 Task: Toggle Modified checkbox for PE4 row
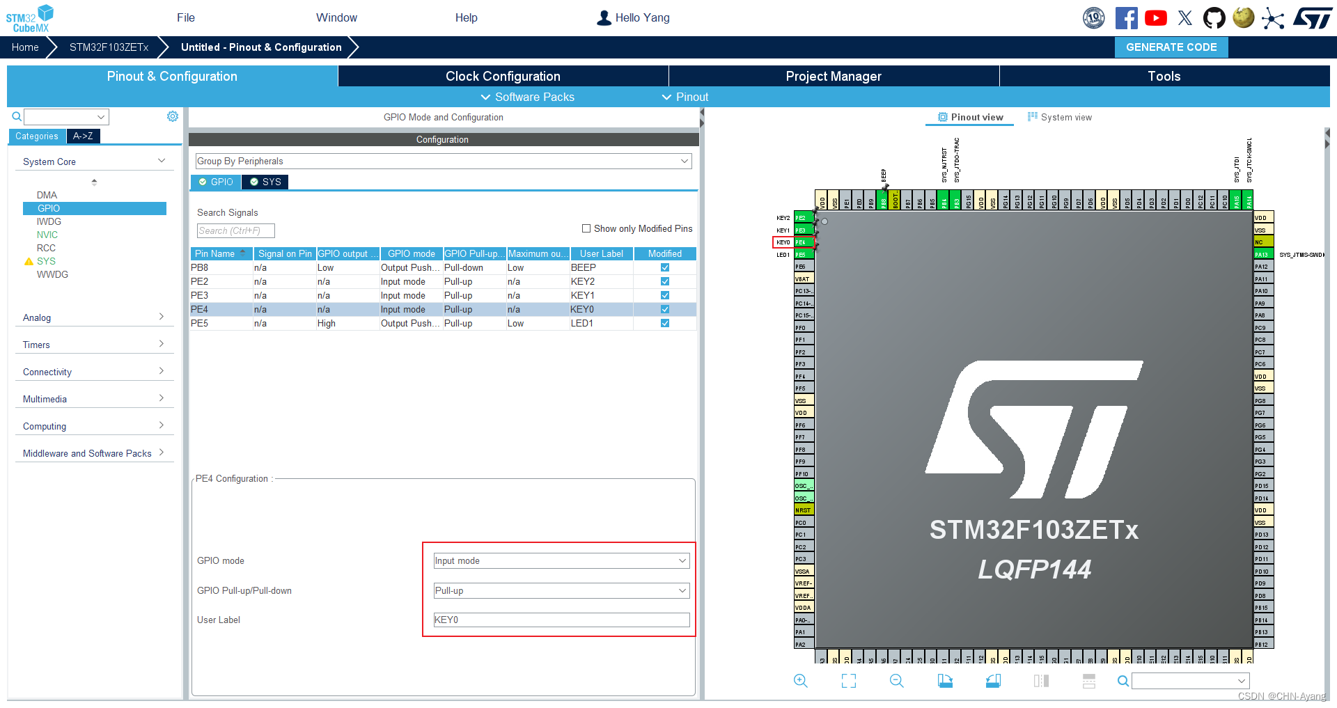tap(665, 309)
